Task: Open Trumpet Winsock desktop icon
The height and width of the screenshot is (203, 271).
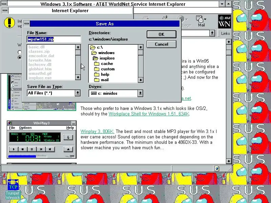Action: tap(13, 189)
